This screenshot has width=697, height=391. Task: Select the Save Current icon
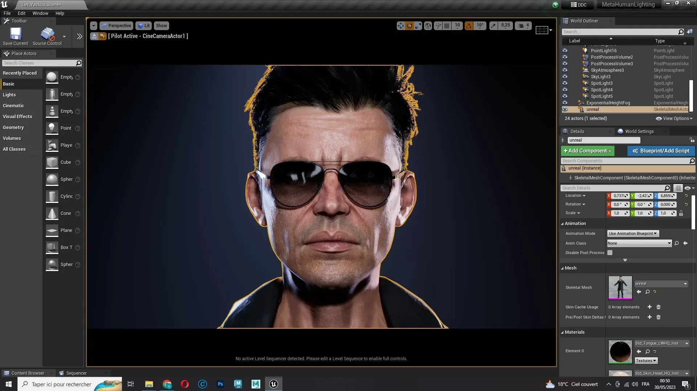click(15, 34)
